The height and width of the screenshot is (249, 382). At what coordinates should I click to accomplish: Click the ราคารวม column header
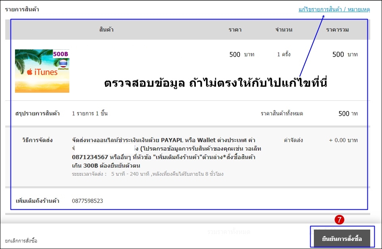pos(337,30)
